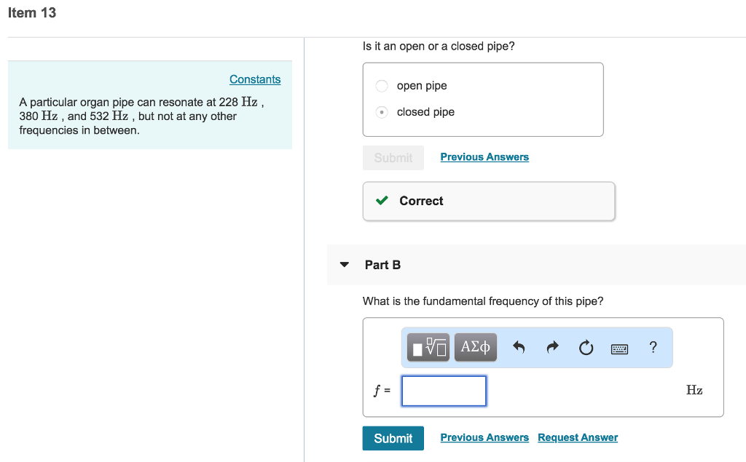Submit the Part B answer
Image resolution: width=746 pixels, height=462 pixels.
coord(393,438)
